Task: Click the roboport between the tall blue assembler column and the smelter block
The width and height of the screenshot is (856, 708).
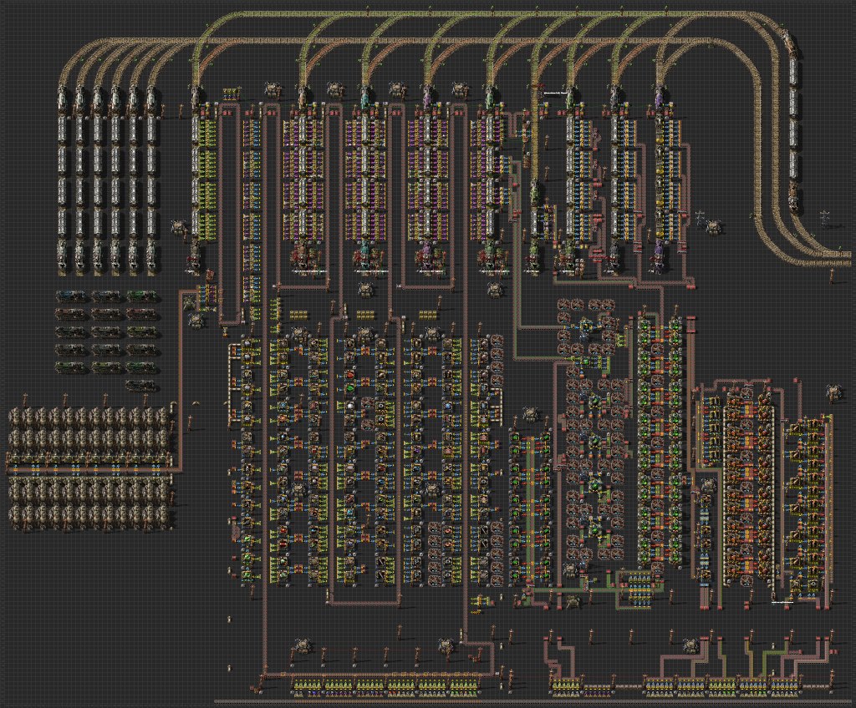Action: tap(709, 485)
